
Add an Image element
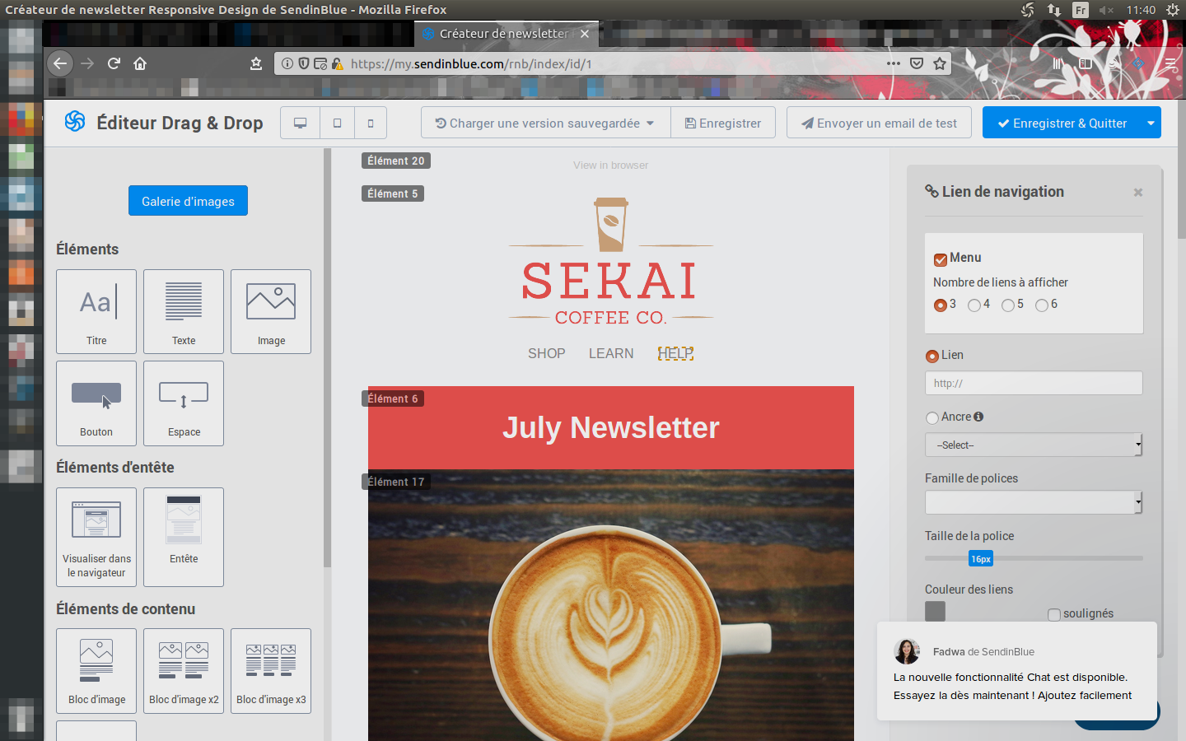(x=271, y=311)
